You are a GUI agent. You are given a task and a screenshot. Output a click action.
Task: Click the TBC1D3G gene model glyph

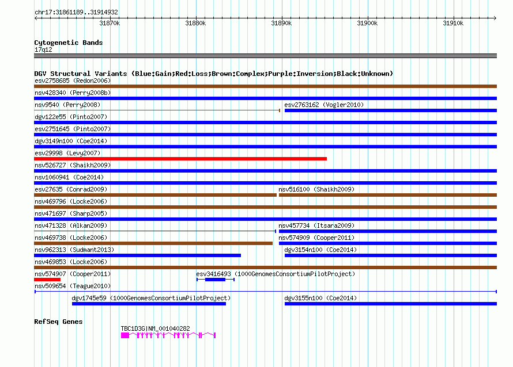[168, 335]
